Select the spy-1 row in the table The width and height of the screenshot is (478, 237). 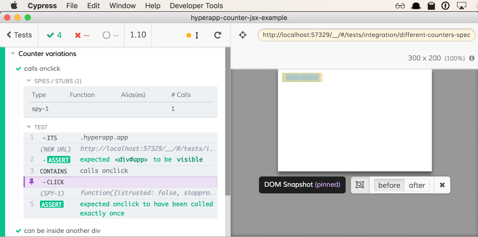pos(121,109)
